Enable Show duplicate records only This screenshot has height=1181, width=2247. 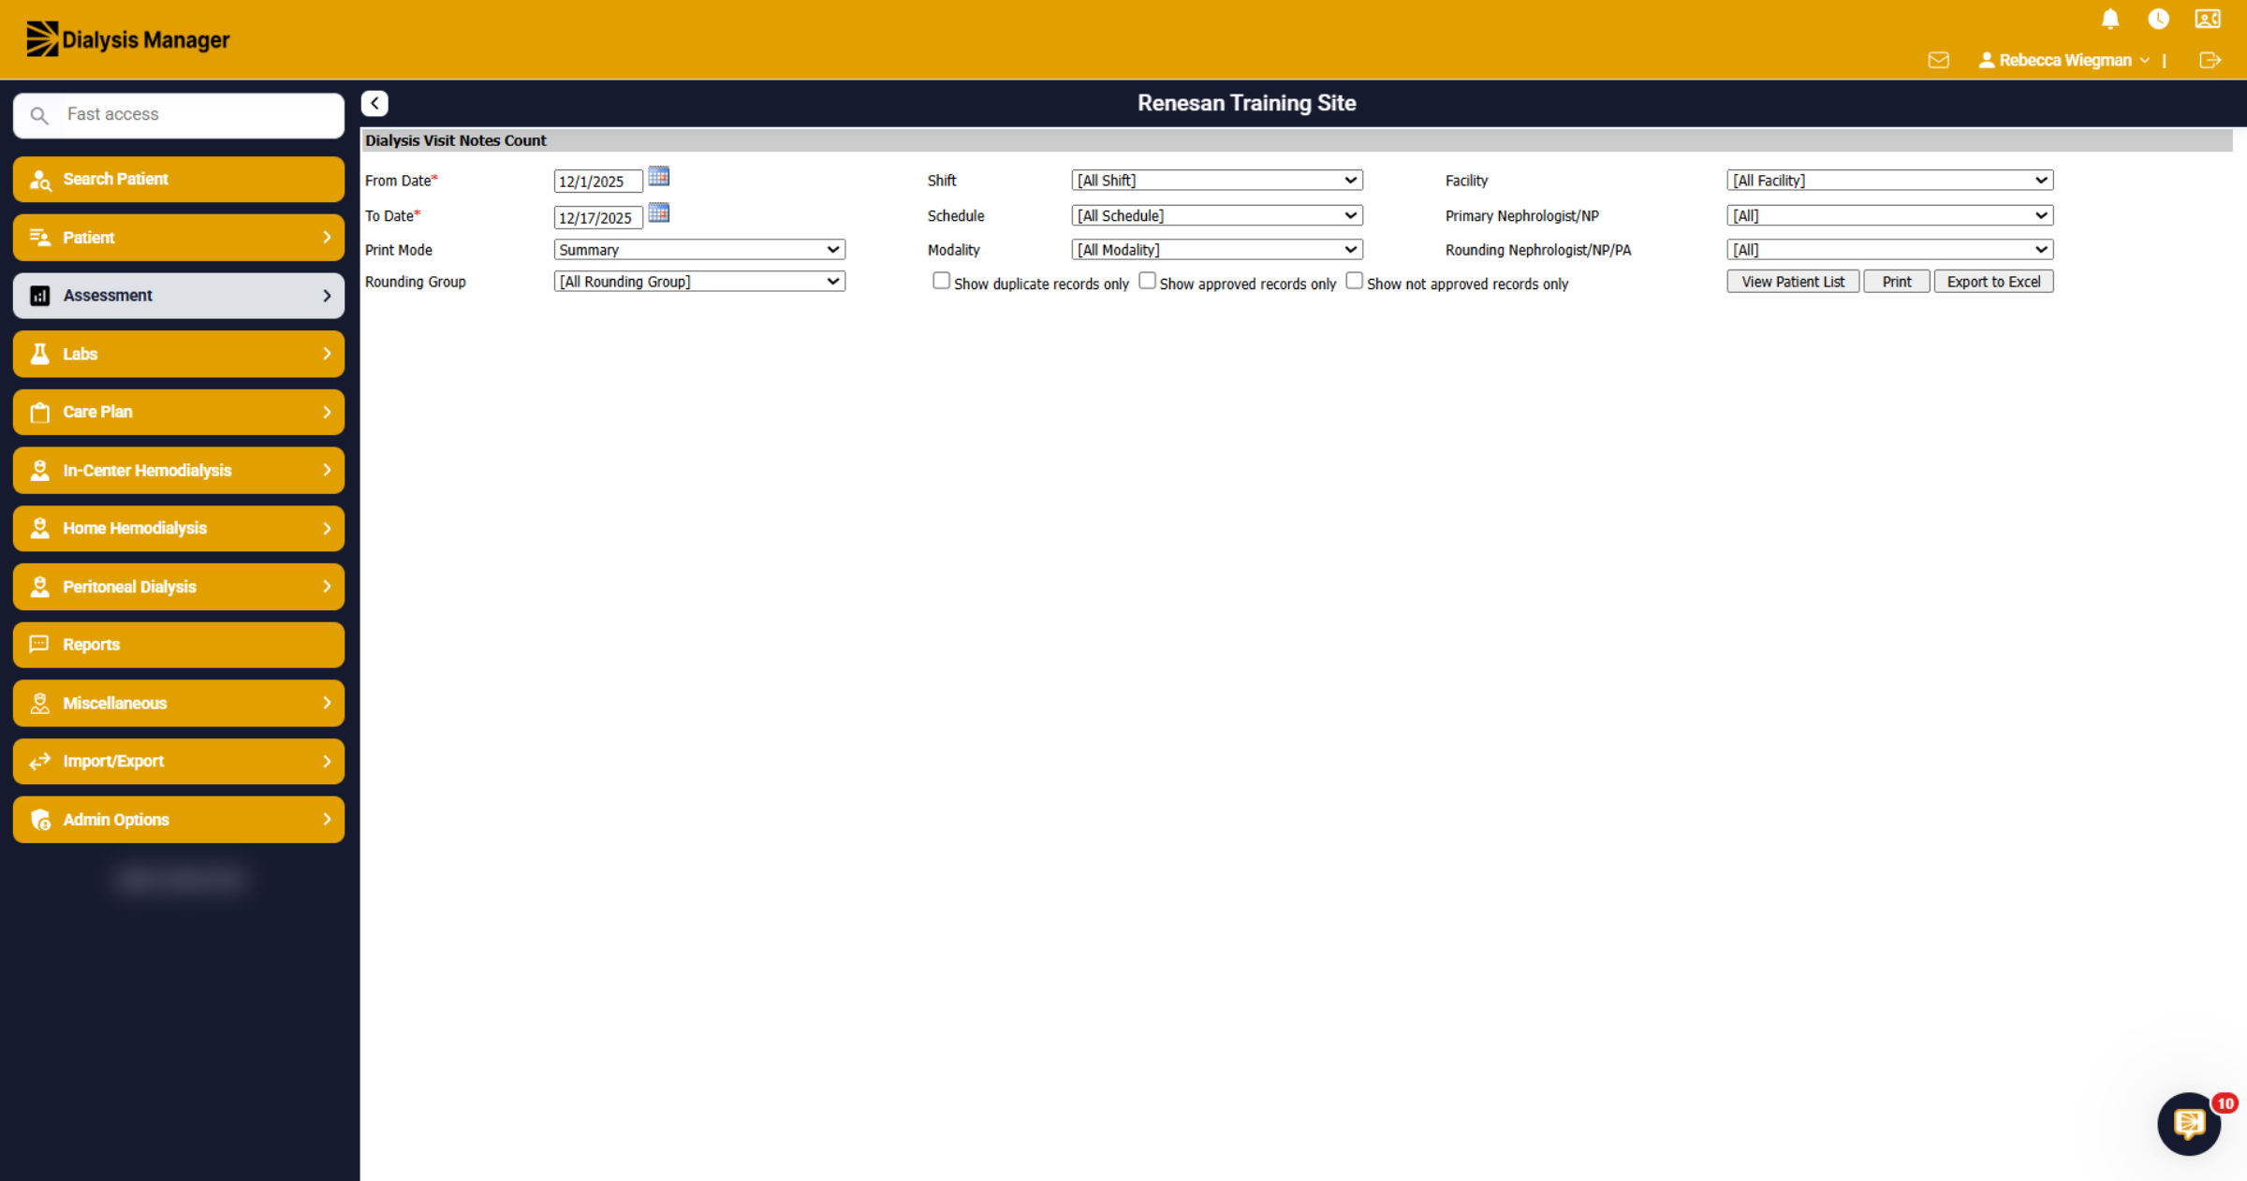pos(941,281)
